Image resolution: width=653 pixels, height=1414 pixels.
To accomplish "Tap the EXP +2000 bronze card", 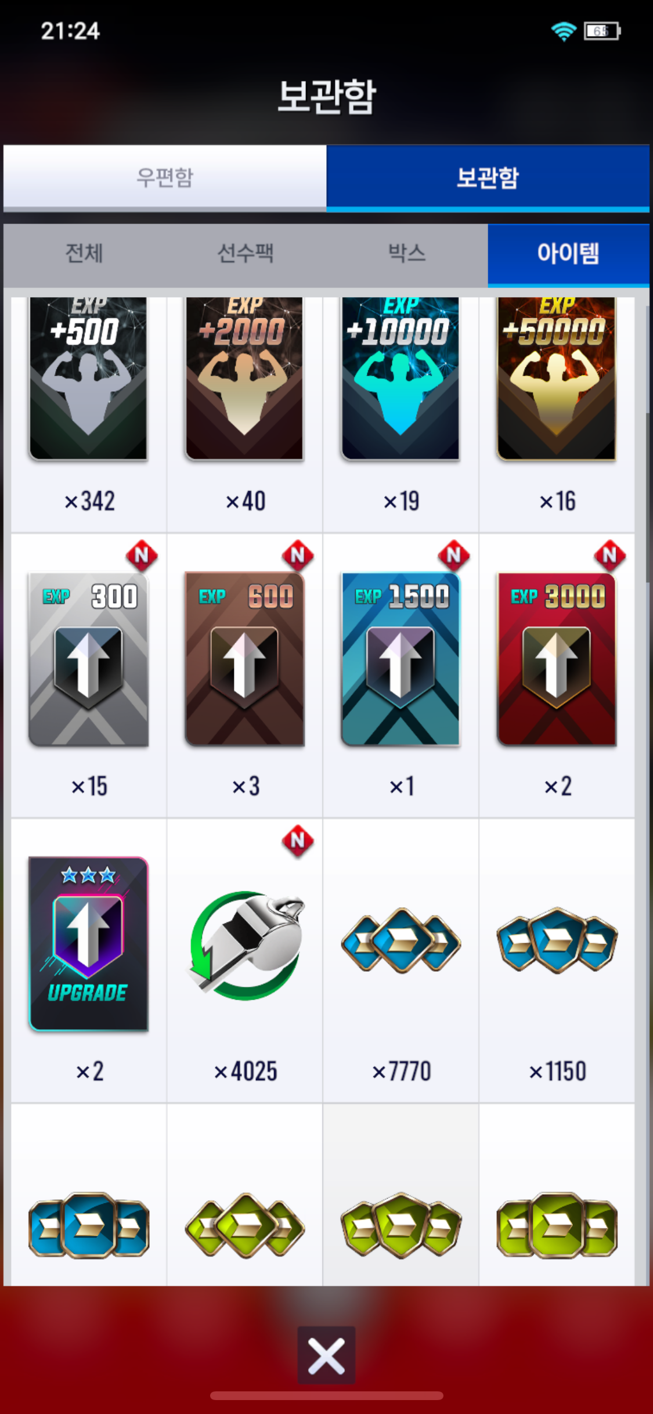I will [x=244, y=378].
